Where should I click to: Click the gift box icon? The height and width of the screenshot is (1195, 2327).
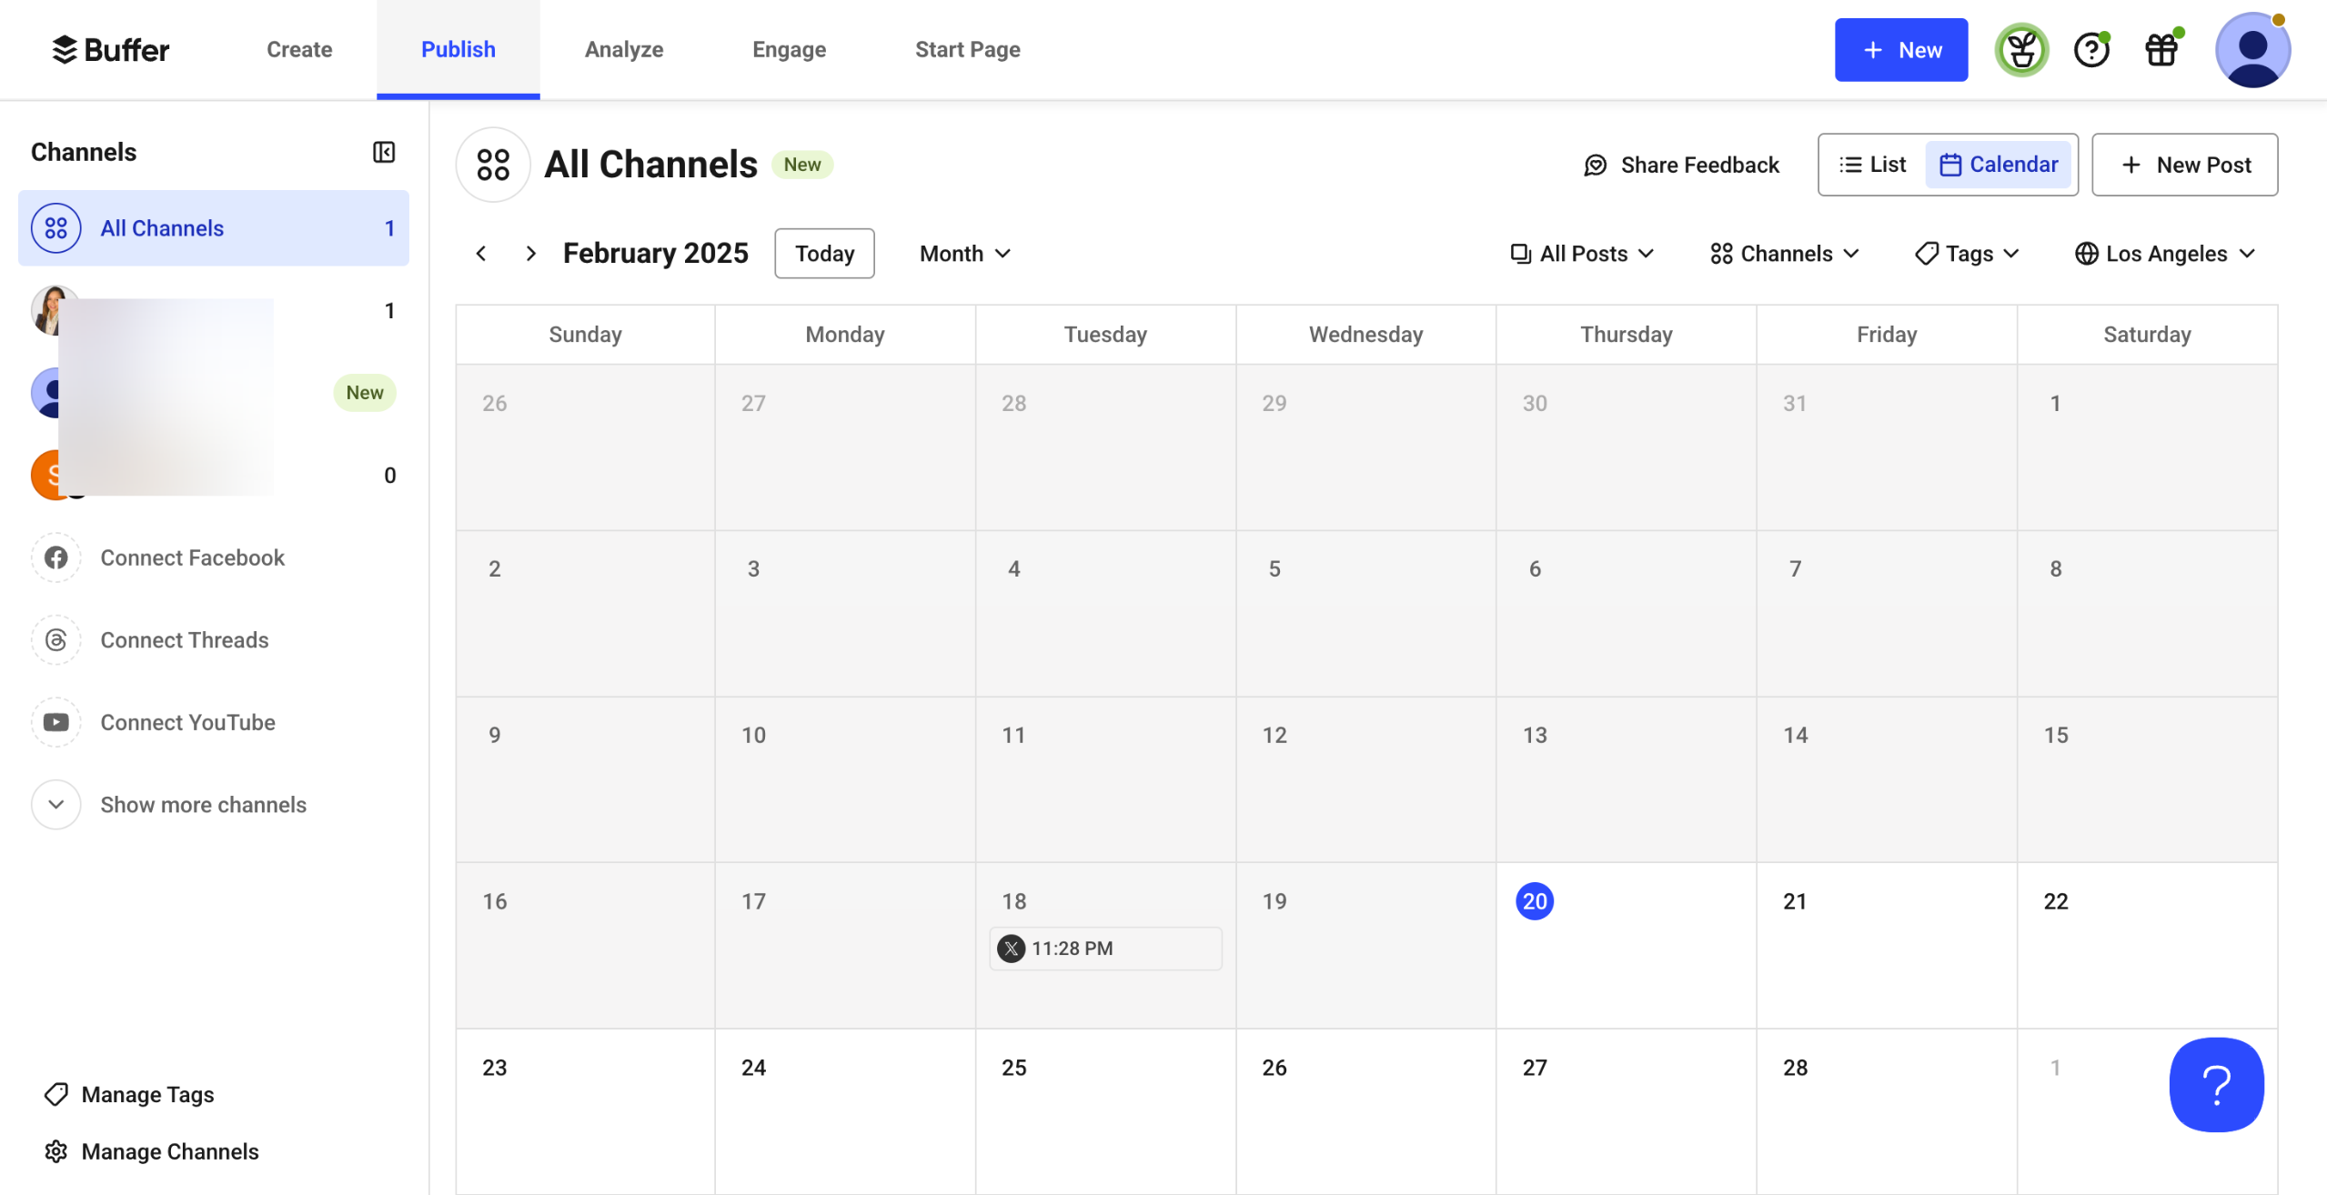click(2161, 50)
